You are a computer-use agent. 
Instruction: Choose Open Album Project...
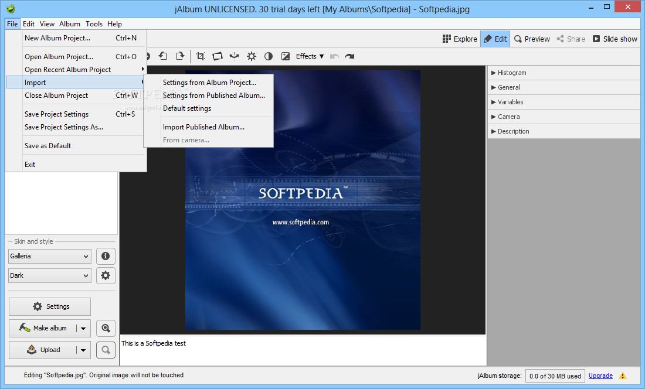[76, 57]
